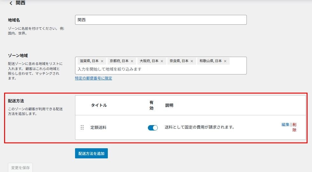Click the 送料として固定の費用が請求されます description text

tap(199, 127)
